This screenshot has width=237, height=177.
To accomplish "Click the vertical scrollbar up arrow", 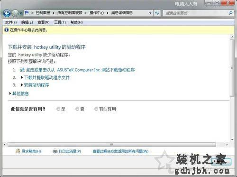I will (x=232, y=37).
